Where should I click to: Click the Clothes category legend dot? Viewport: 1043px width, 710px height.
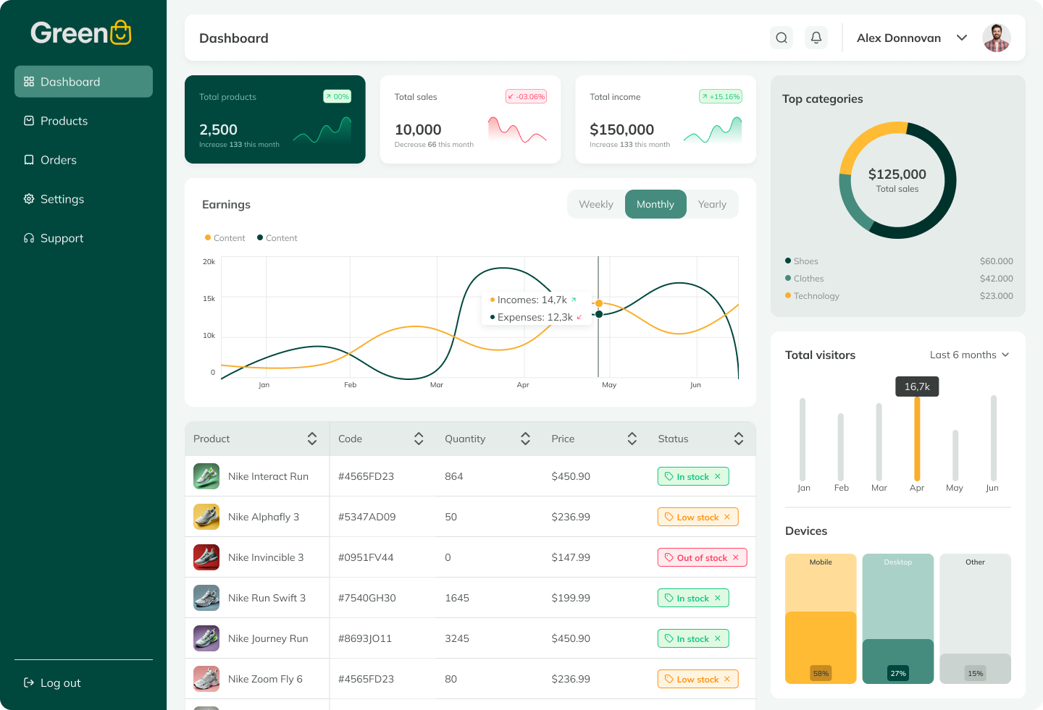coord(788,278)
